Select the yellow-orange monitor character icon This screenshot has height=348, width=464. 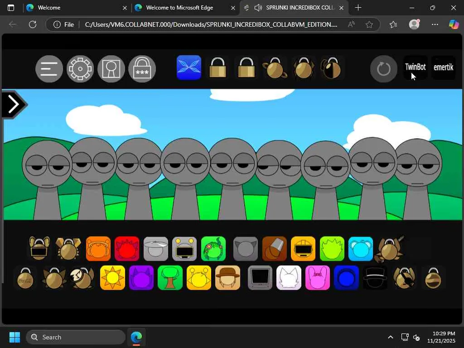tap(303, 249)
